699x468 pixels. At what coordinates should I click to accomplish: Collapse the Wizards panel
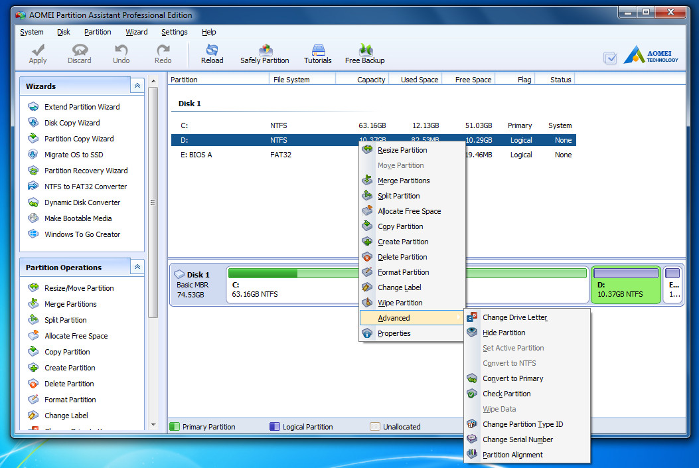tap(137, 86)
